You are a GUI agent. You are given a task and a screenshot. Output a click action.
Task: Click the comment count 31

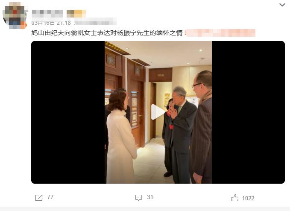[150, 197]
